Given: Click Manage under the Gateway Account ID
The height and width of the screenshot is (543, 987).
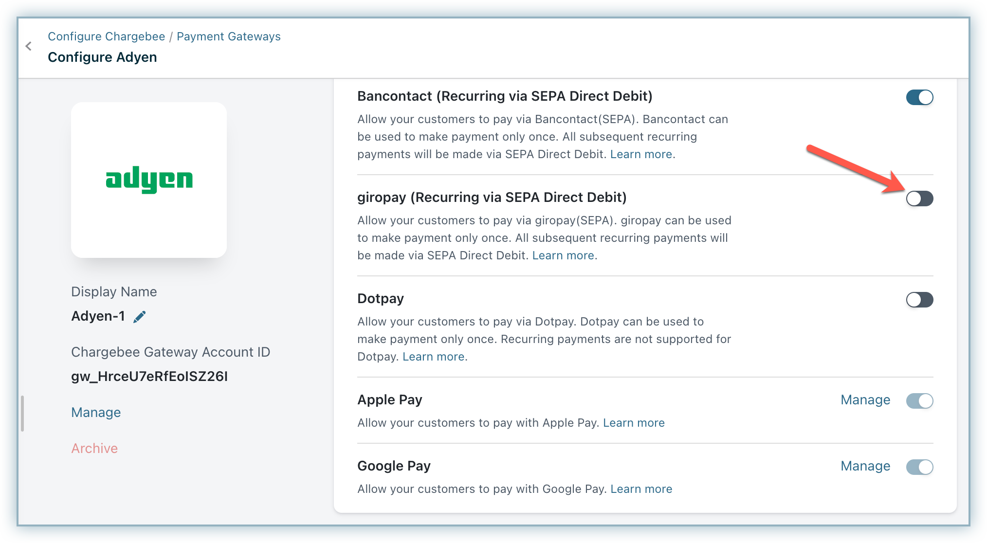Looking at the screenshot, I should [x=96, y=413].
